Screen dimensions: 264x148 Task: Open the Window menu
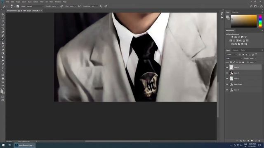pos(58,2)
